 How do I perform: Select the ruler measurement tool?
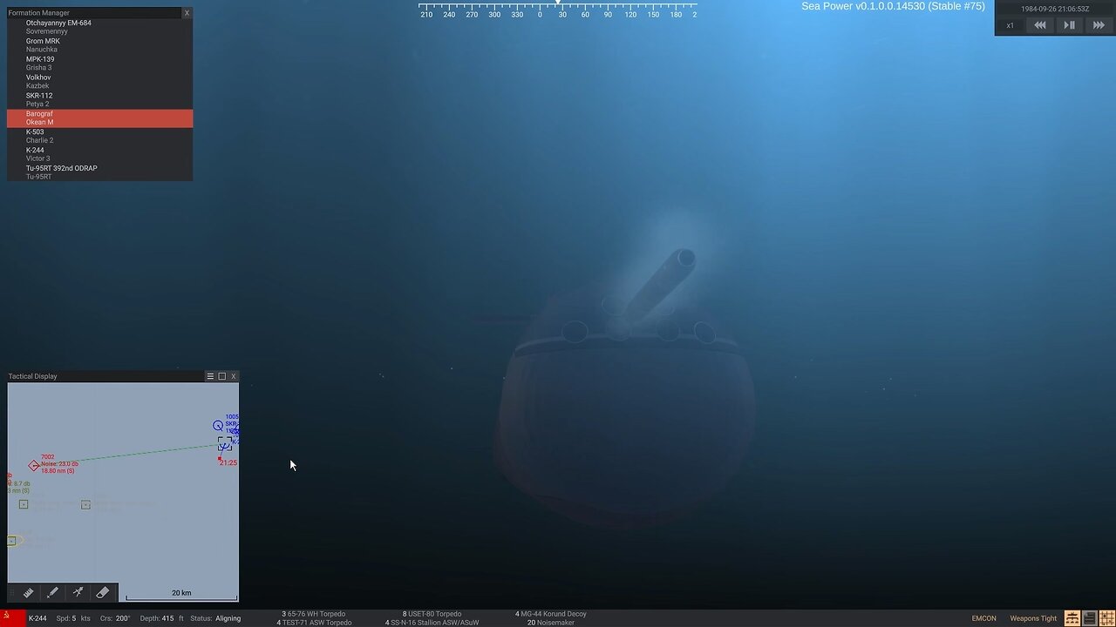(x=28, y=592)
